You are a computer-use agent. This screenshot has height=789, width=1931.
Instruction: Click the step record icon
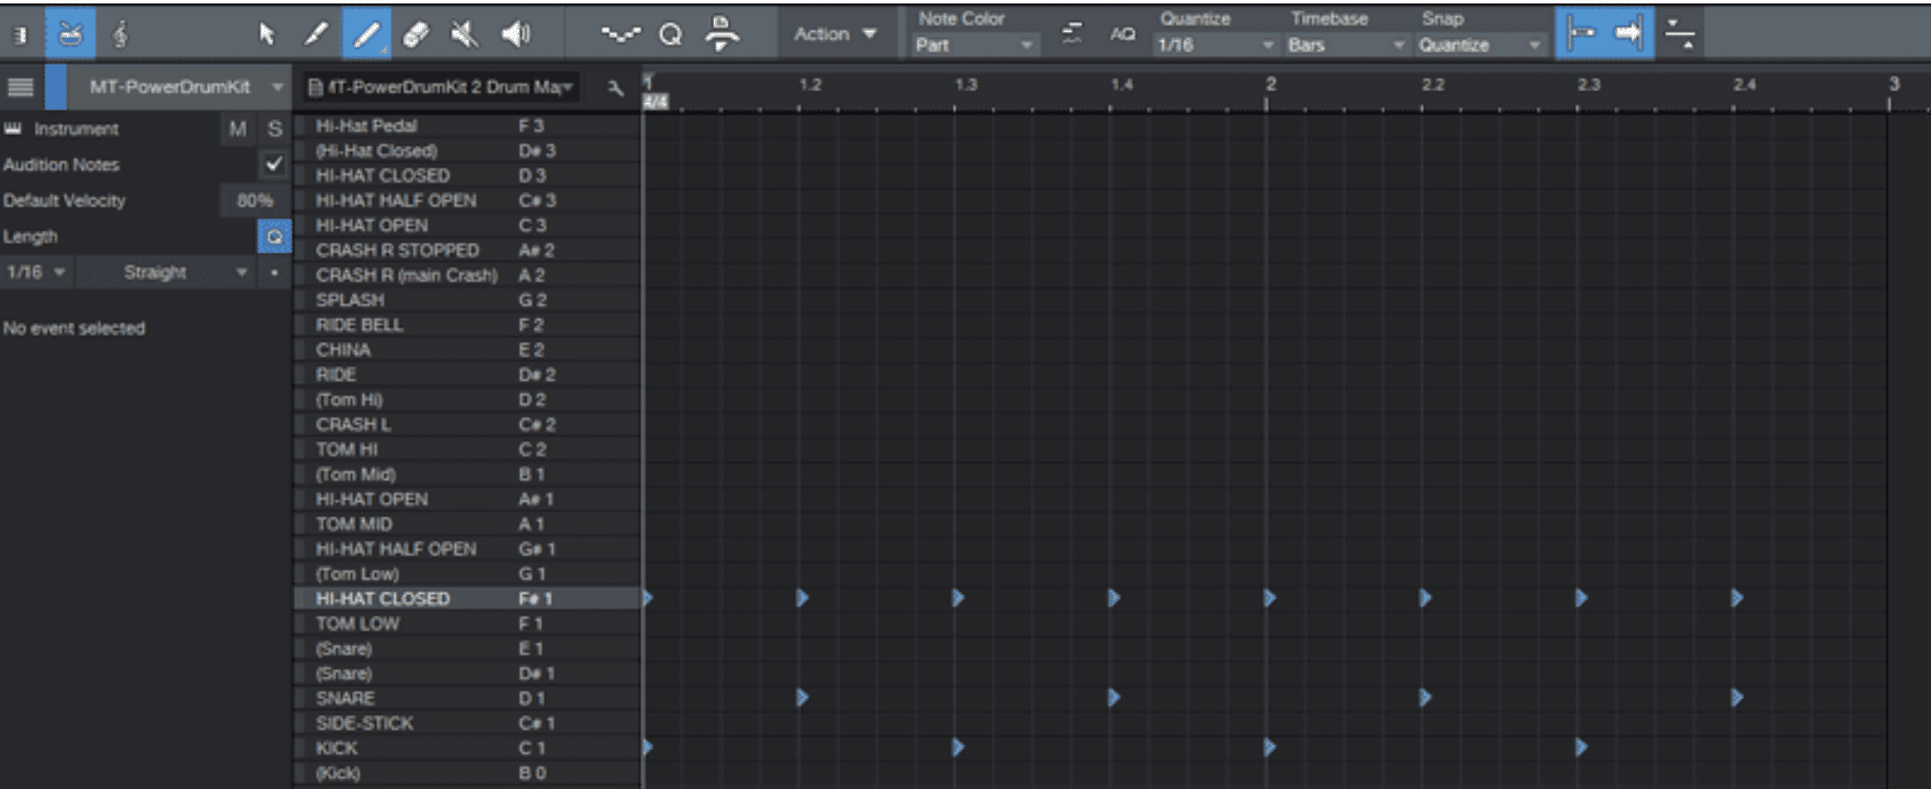point(721,34)
